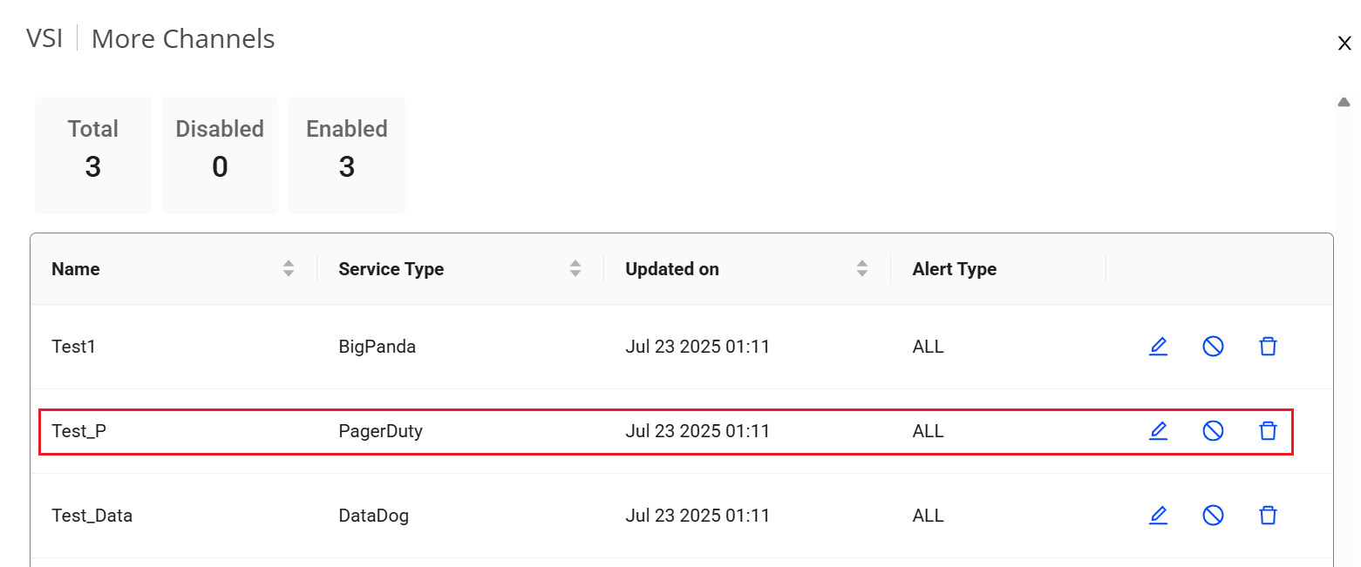Edit the Test1 channel with pencil icon
Image resolution: width=1361 pixels, height=567 pixels.
pos(1158,347)
